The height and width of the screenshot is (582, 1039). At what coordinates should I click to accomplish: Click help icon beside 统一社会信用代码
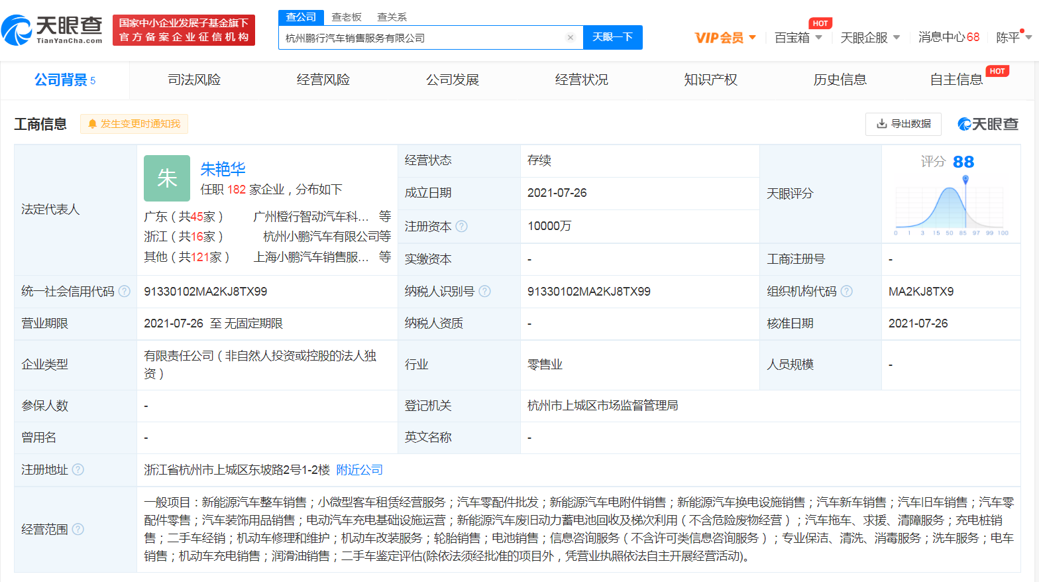pyautogui.click(x=125, y=291)
